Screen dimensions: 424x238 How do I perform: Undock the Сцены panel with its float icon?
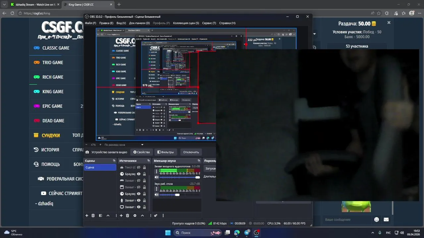click(x=114, y=161)
